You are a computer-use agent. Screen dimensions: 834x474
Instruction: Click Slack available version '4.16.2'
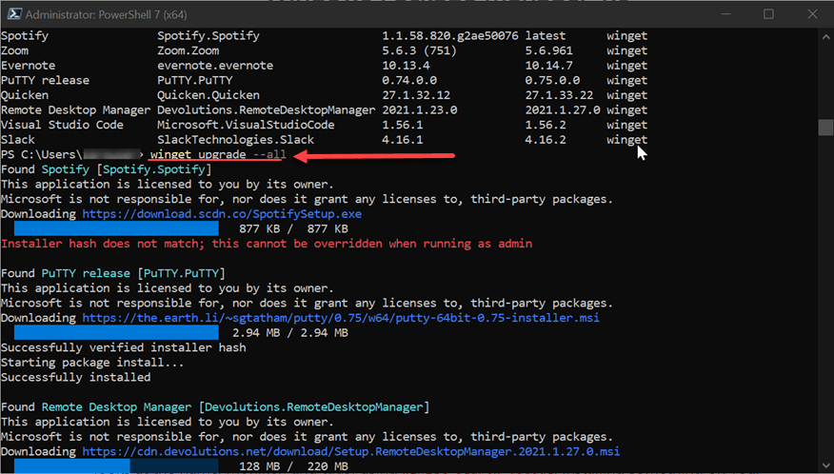(x=546, y=140)
